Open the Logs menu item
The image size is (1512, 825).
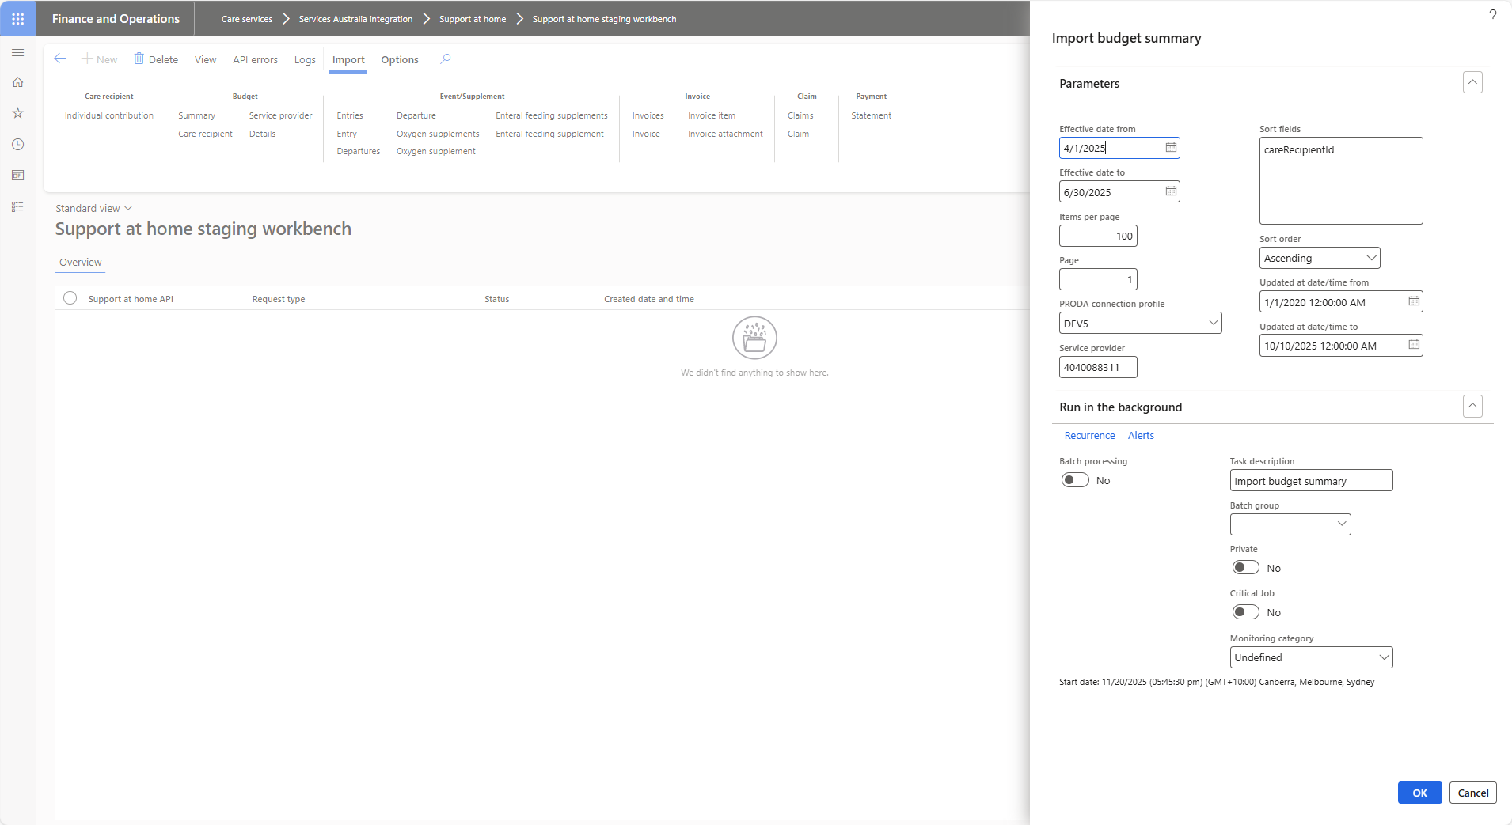point(305,60)
